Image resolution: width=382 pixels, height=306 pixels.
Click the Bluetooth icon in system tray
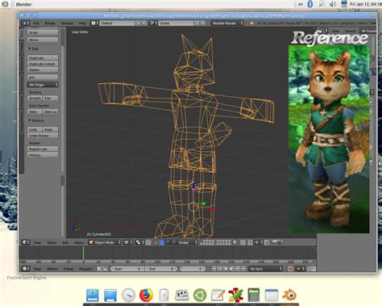pos(310,4)
